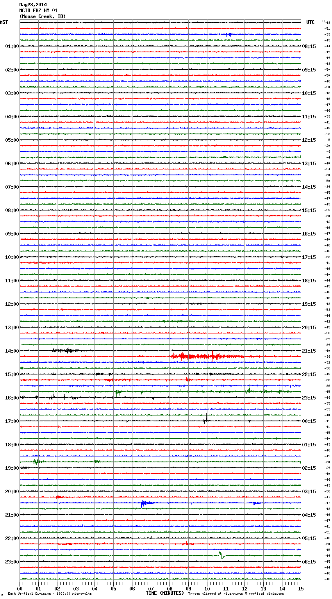332x599 pixels.
Task: Click the 06:15 UTC label
Action: tap(309, 562)
